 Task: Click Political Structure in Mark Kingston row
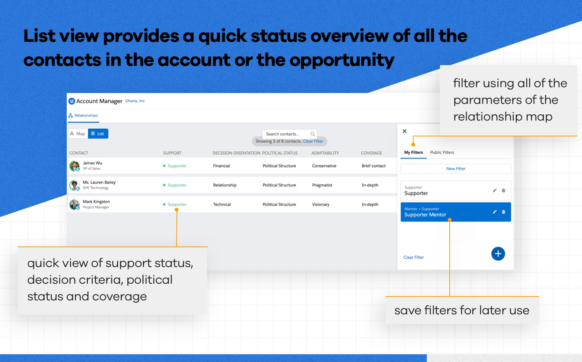coord(279,205)
